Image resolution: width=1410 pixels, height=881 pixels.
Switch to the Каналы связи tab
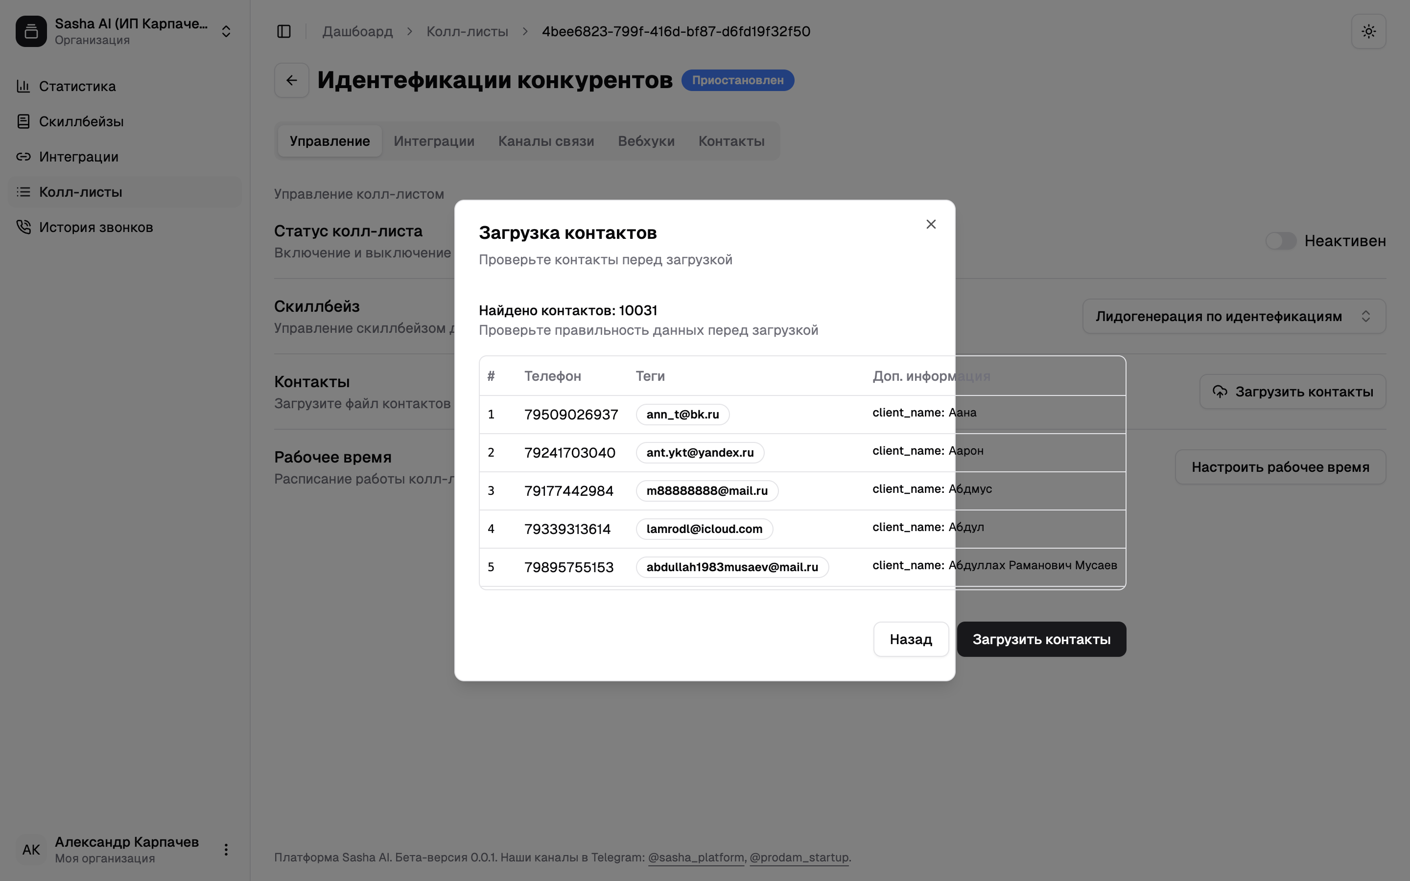[x=546, y=141]
